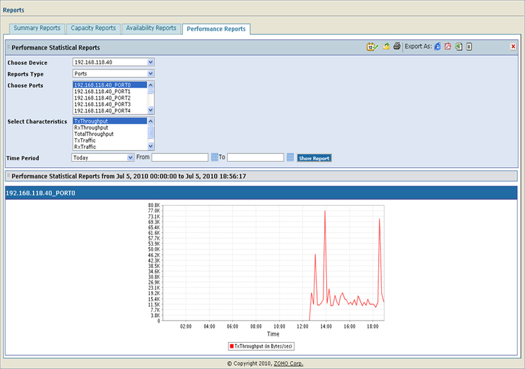Expand the Reports Type dropdown
The image size is (525, 369).
tap(151, 73)
